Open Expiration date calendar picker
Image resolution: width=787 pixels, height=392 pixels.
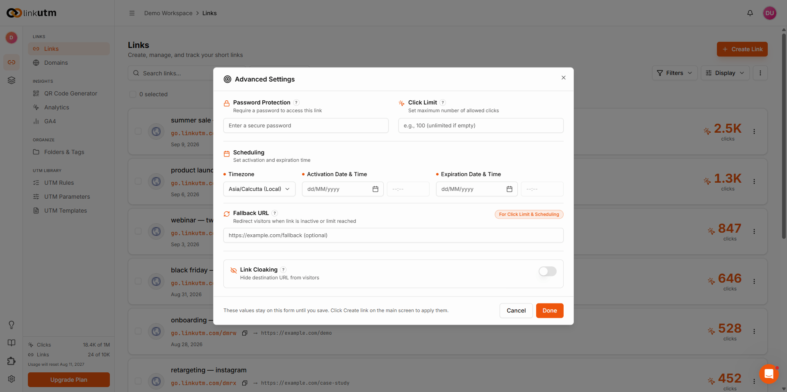[510, 189]
